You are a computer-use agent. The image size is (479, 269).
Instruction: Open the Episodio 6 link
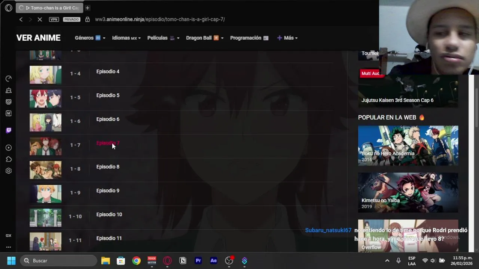click(108, 120)
